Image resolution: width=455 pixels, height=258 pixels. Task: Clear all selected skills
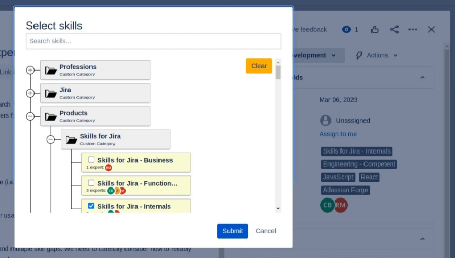click(x=259, y=66)
